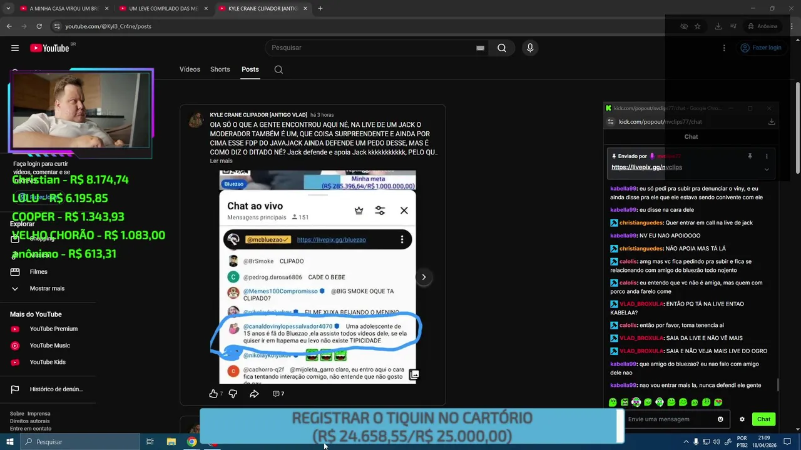Bookmark this page with the star
This screenshot has height=450, width=801.
(x=697, y=26)
